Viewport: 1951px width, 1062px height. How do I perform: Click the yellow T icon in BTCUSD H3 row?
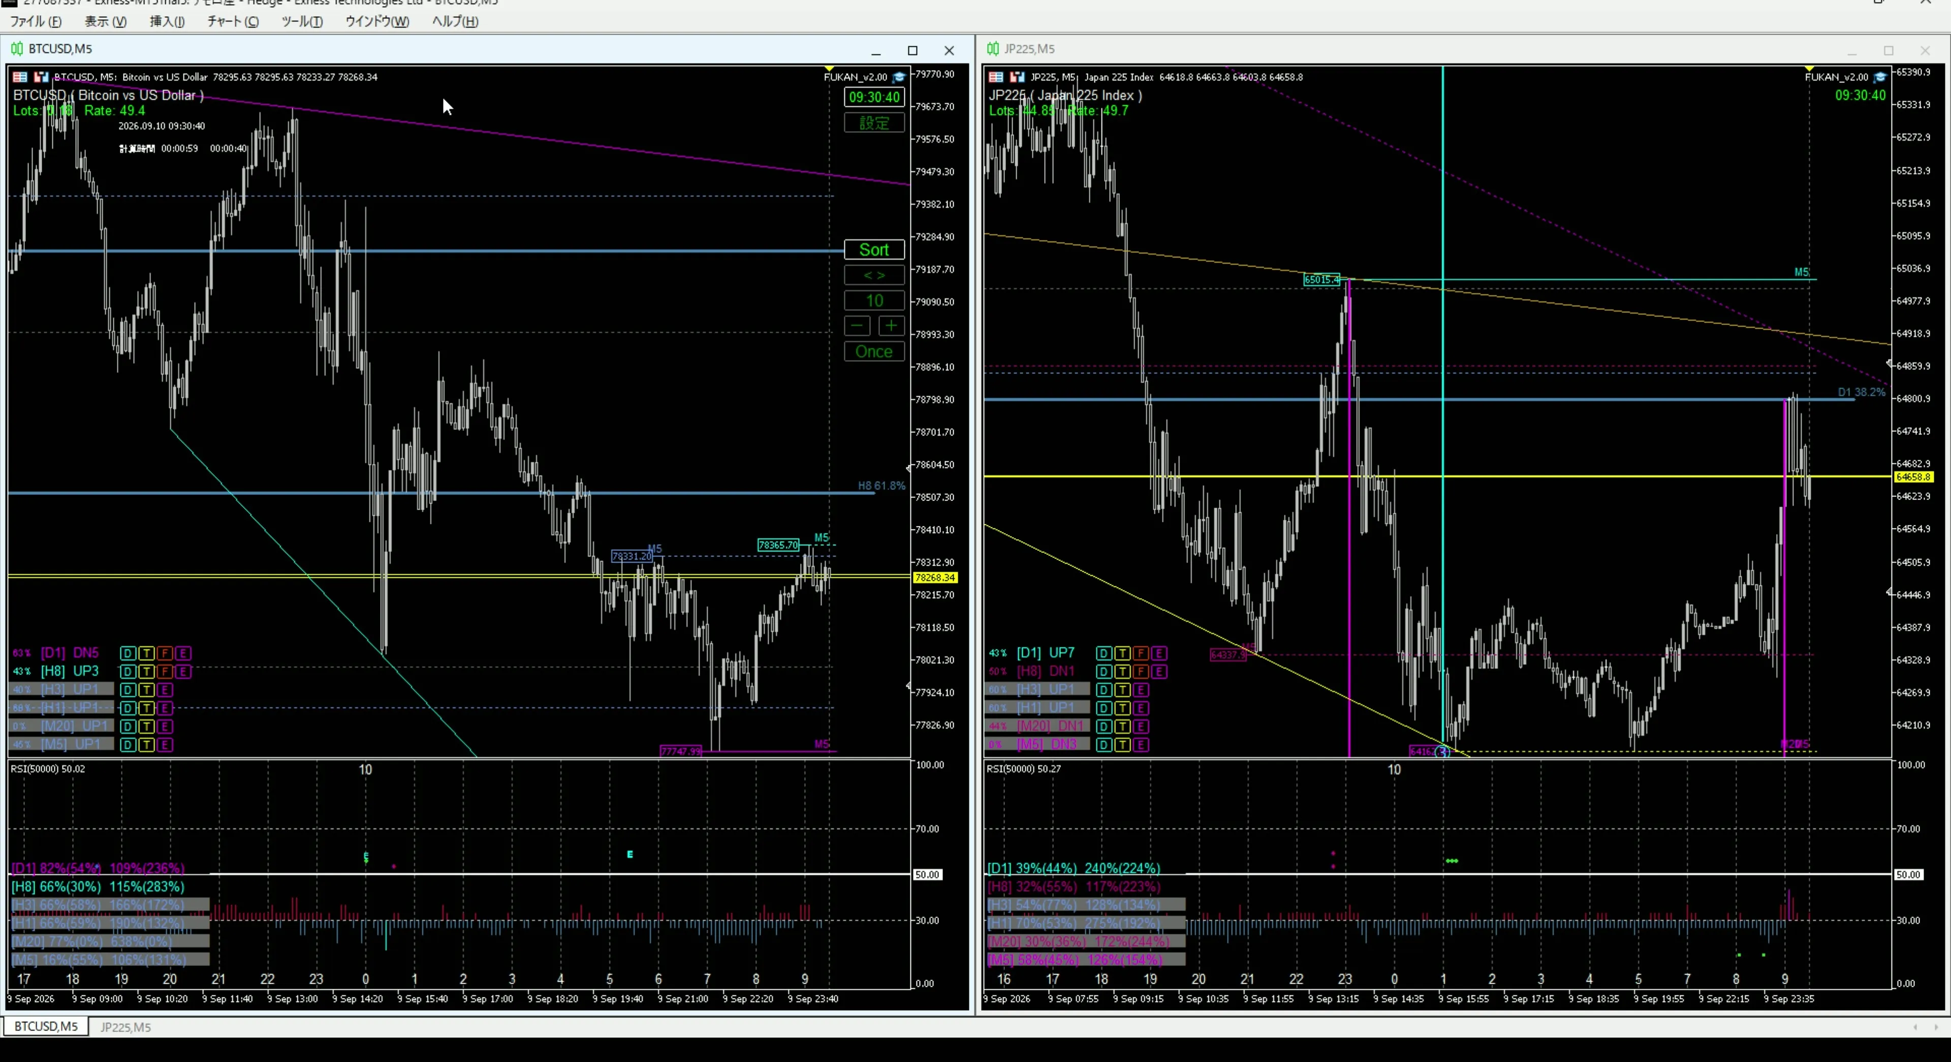(146, 690)
